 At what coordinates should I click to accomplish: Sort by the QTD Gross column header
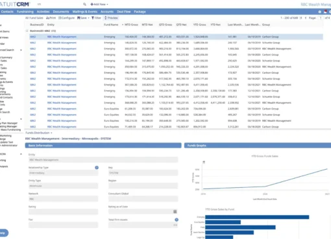tap(165, 25)
